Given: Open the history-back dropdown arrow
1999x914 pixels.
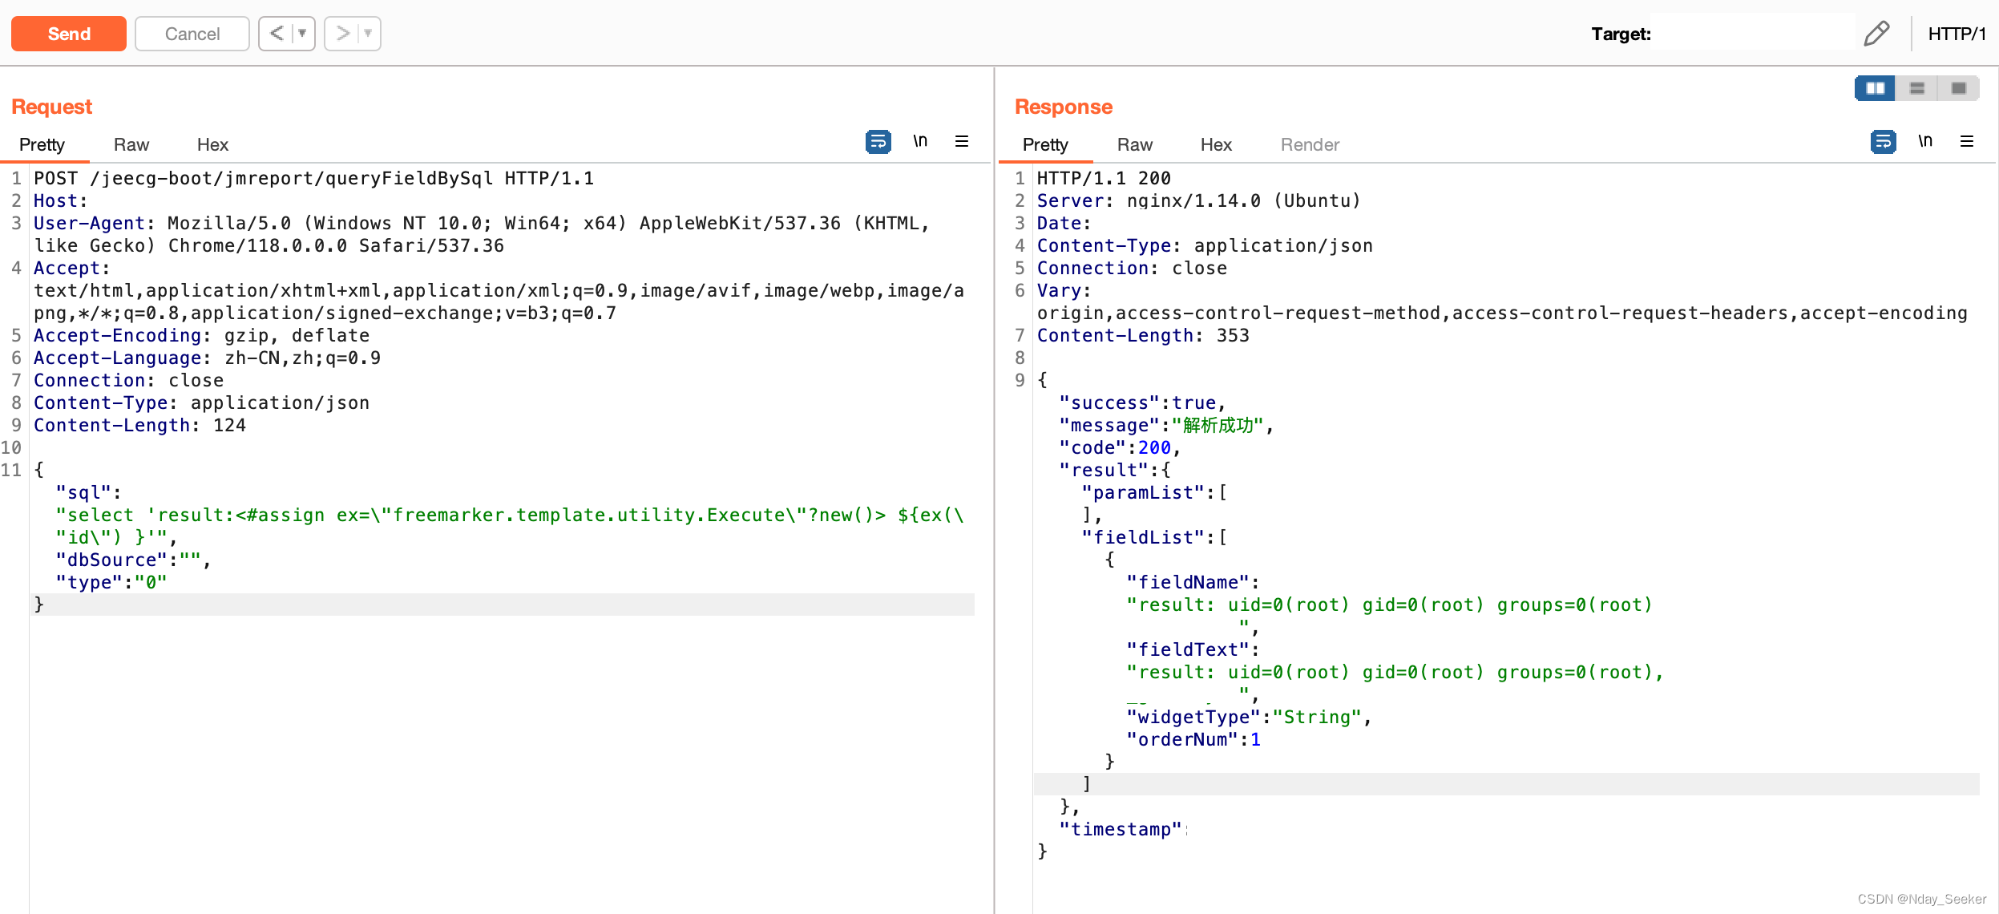Looking at the screenshot, I should [303, 34].
